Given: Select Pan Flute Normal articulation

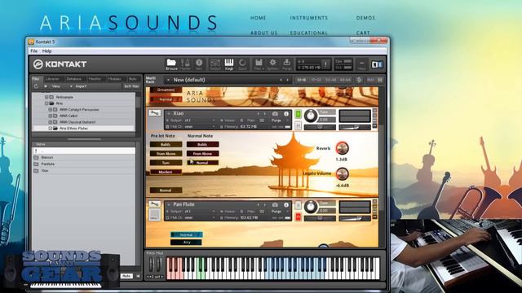Looking at the screenshot, I should click(186, 234).
